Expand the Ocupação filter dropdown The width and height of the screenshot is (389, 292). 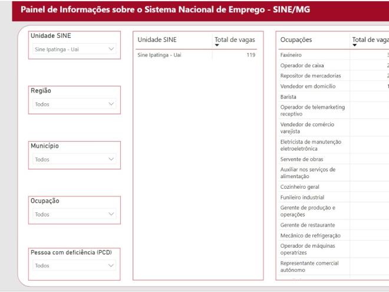tap(74, 215)
